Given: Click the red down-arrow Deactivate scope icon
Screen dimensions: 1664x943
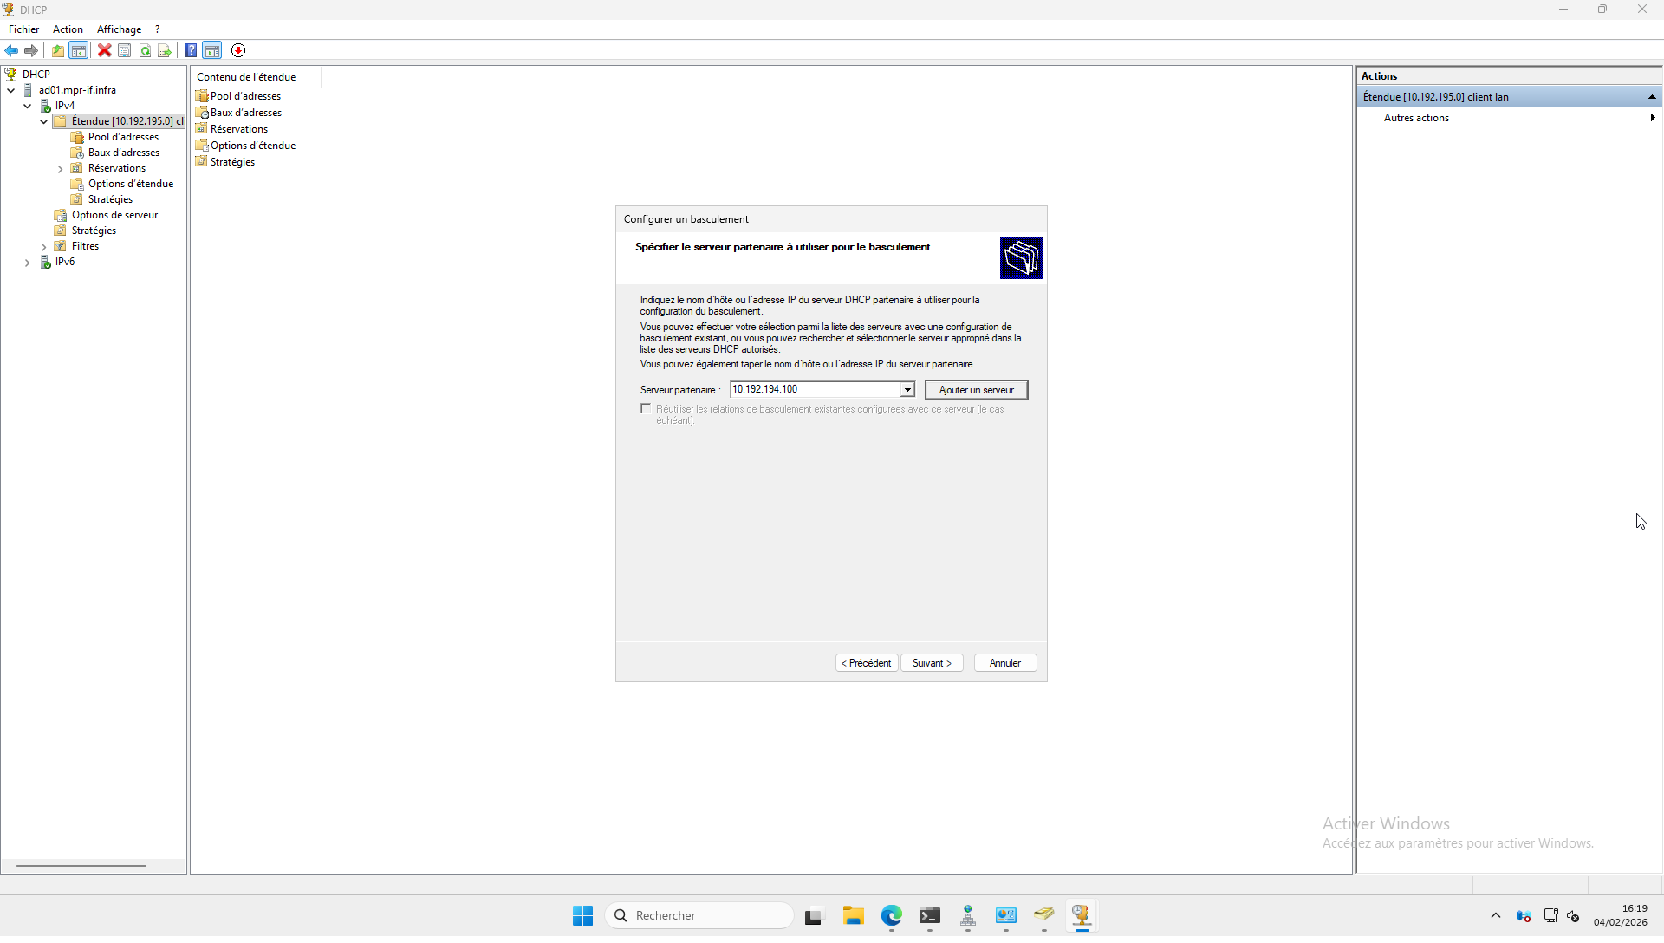Looking at the screenshot, I should tap(238, 50).
